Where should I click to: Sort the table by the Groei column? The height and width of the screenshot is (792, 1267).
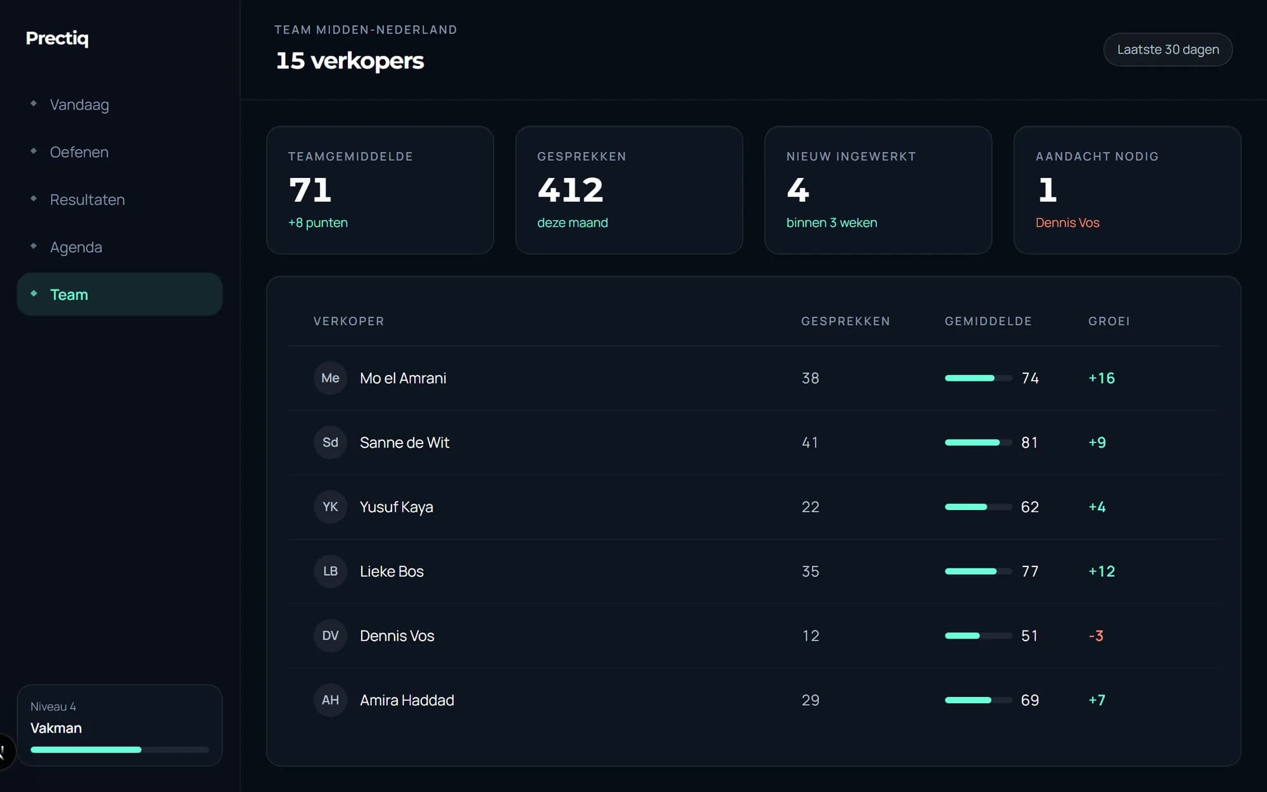[x=1109, y=321]
